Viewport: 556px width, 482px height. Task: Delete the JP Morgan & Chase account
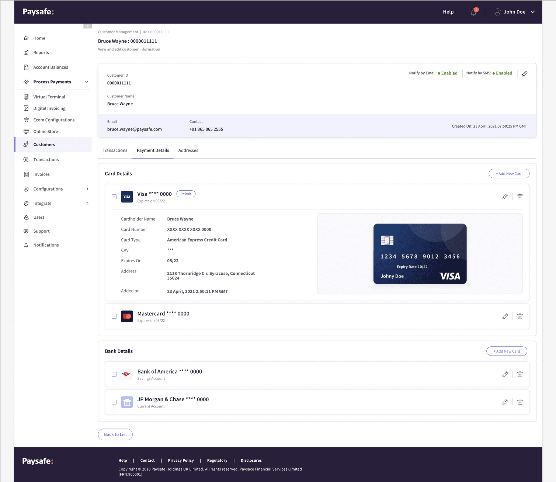[520, 402]
